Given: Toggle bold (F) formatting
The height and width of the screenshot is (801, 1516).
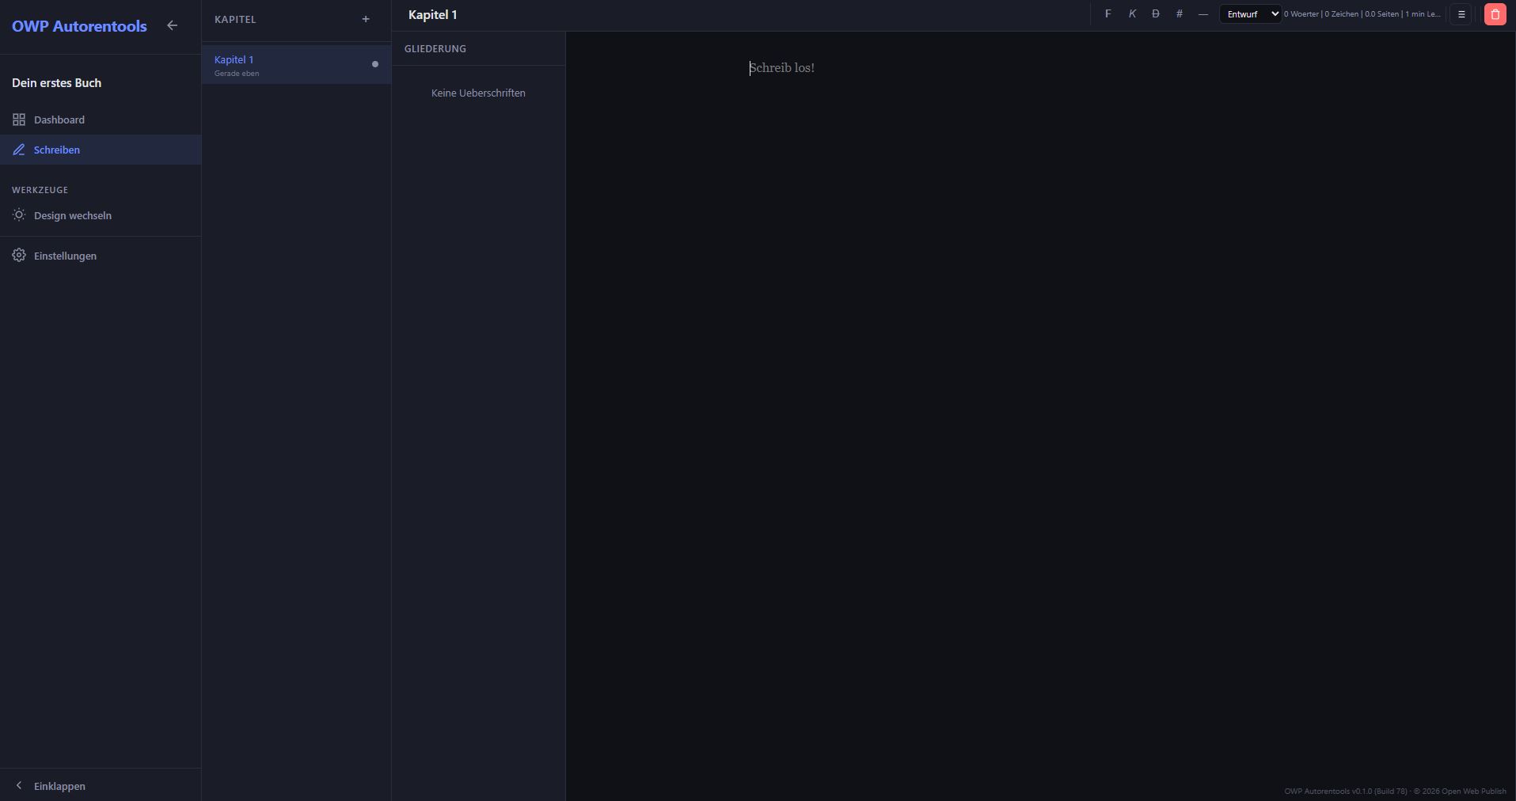Looking at the screenshot, I should (1108, 14).
